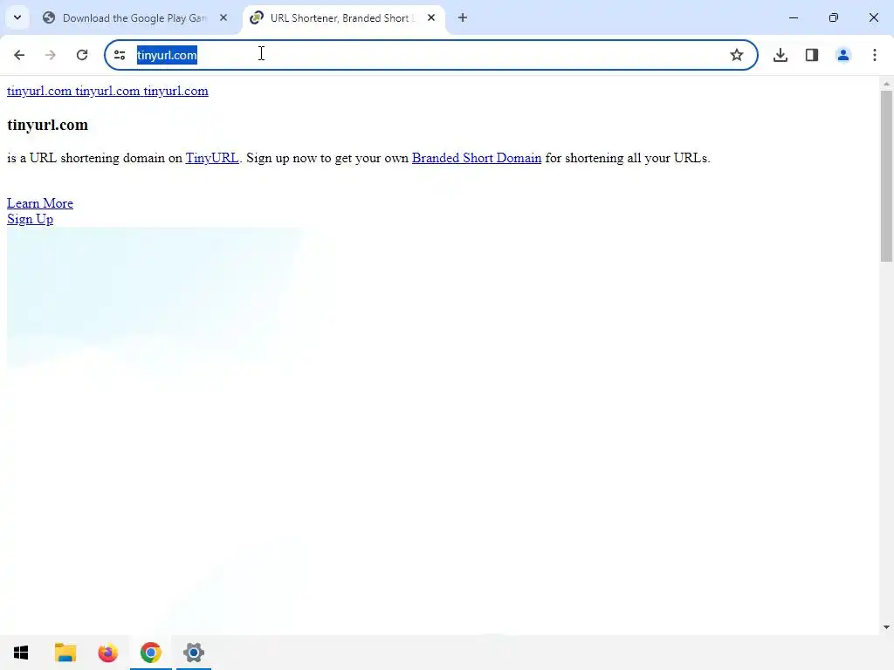Reload the tinyurl.com page
Image resolution: width=894 pixels, height=670 pixels.
click(x=82, y=55)
